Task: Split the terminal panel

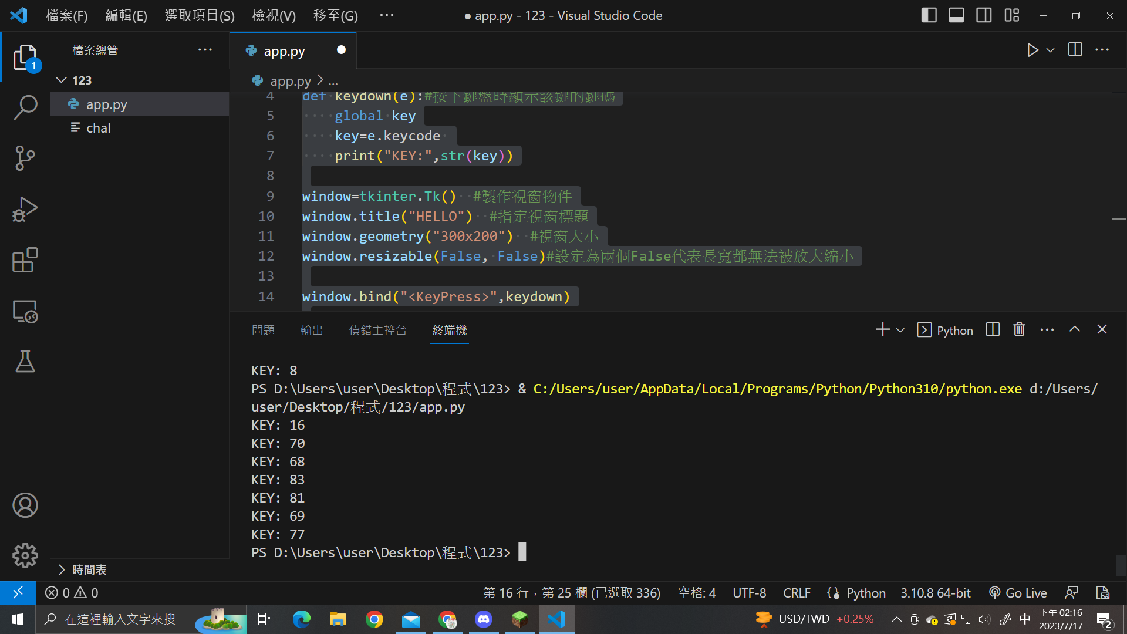Action: 993,330
